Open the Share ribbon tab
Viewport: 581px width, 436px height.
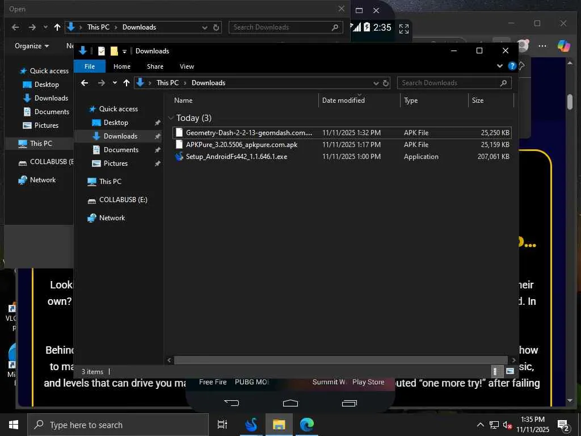coord(155,66)
